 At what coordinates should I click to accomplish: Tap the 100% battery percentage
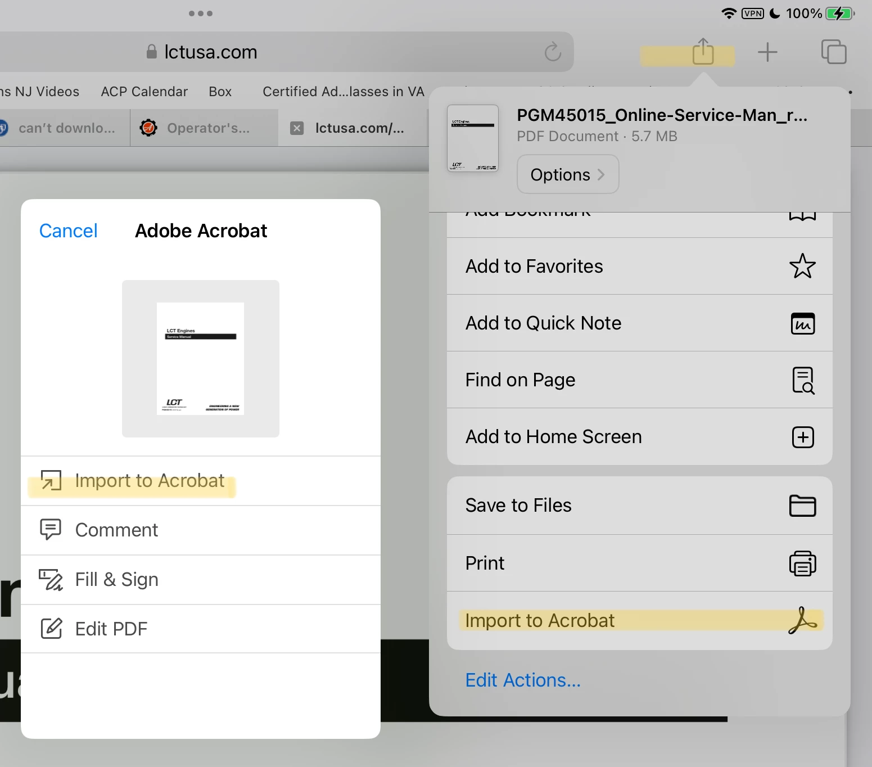804,13
